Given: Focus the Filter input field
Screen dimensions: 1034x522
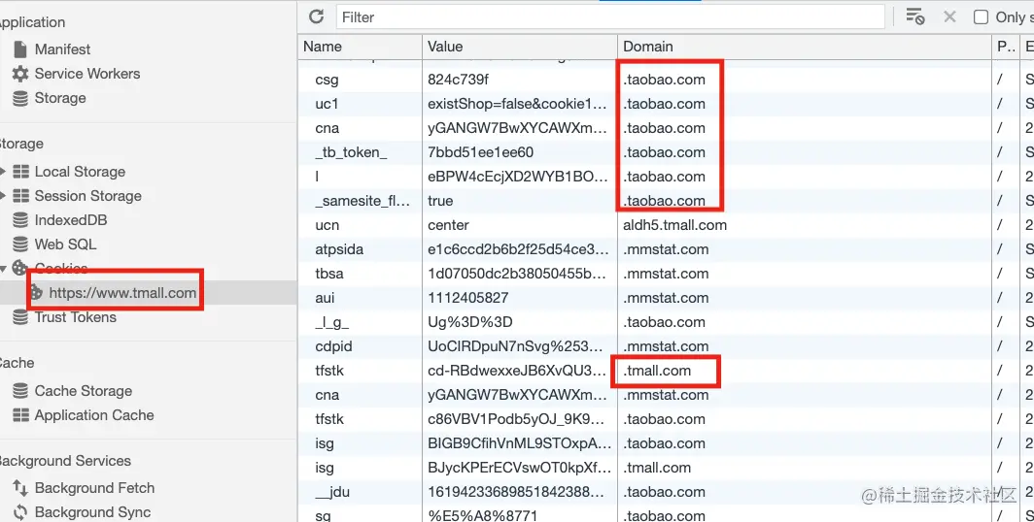Looking at the screenshot, I should [x=610, y=17].
